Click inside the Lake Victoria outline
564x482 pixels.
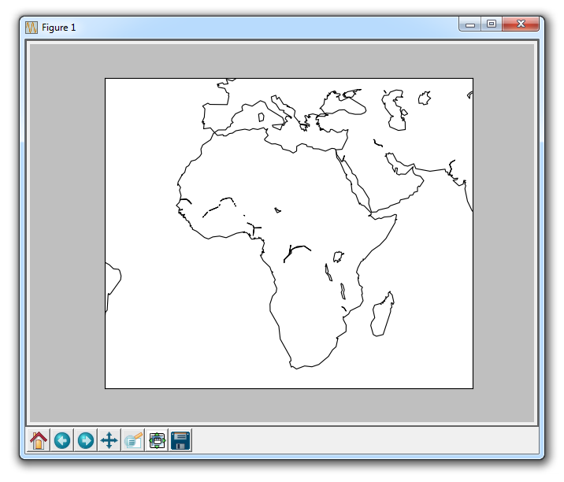(x=339, y=257)
